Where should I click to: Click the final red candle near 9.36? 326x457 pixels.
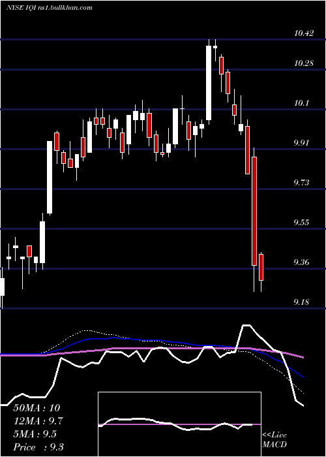click(x=261, y=267)
